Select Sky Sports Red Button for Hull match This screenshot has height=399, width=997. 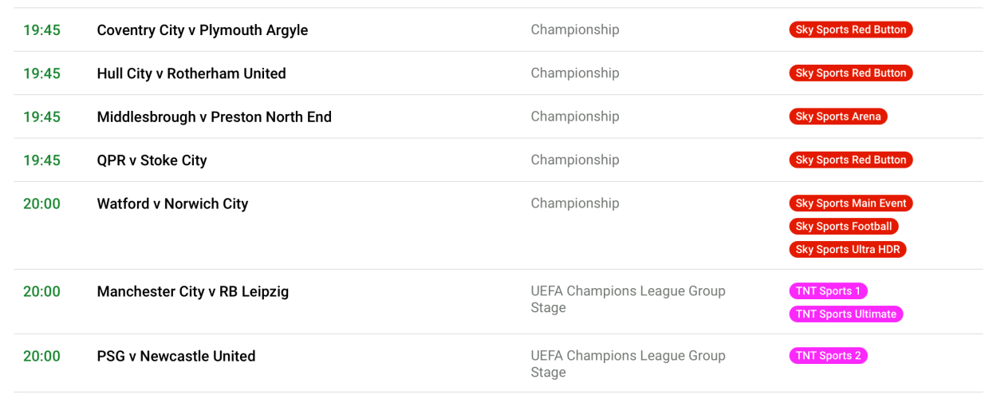coord(850,73)
